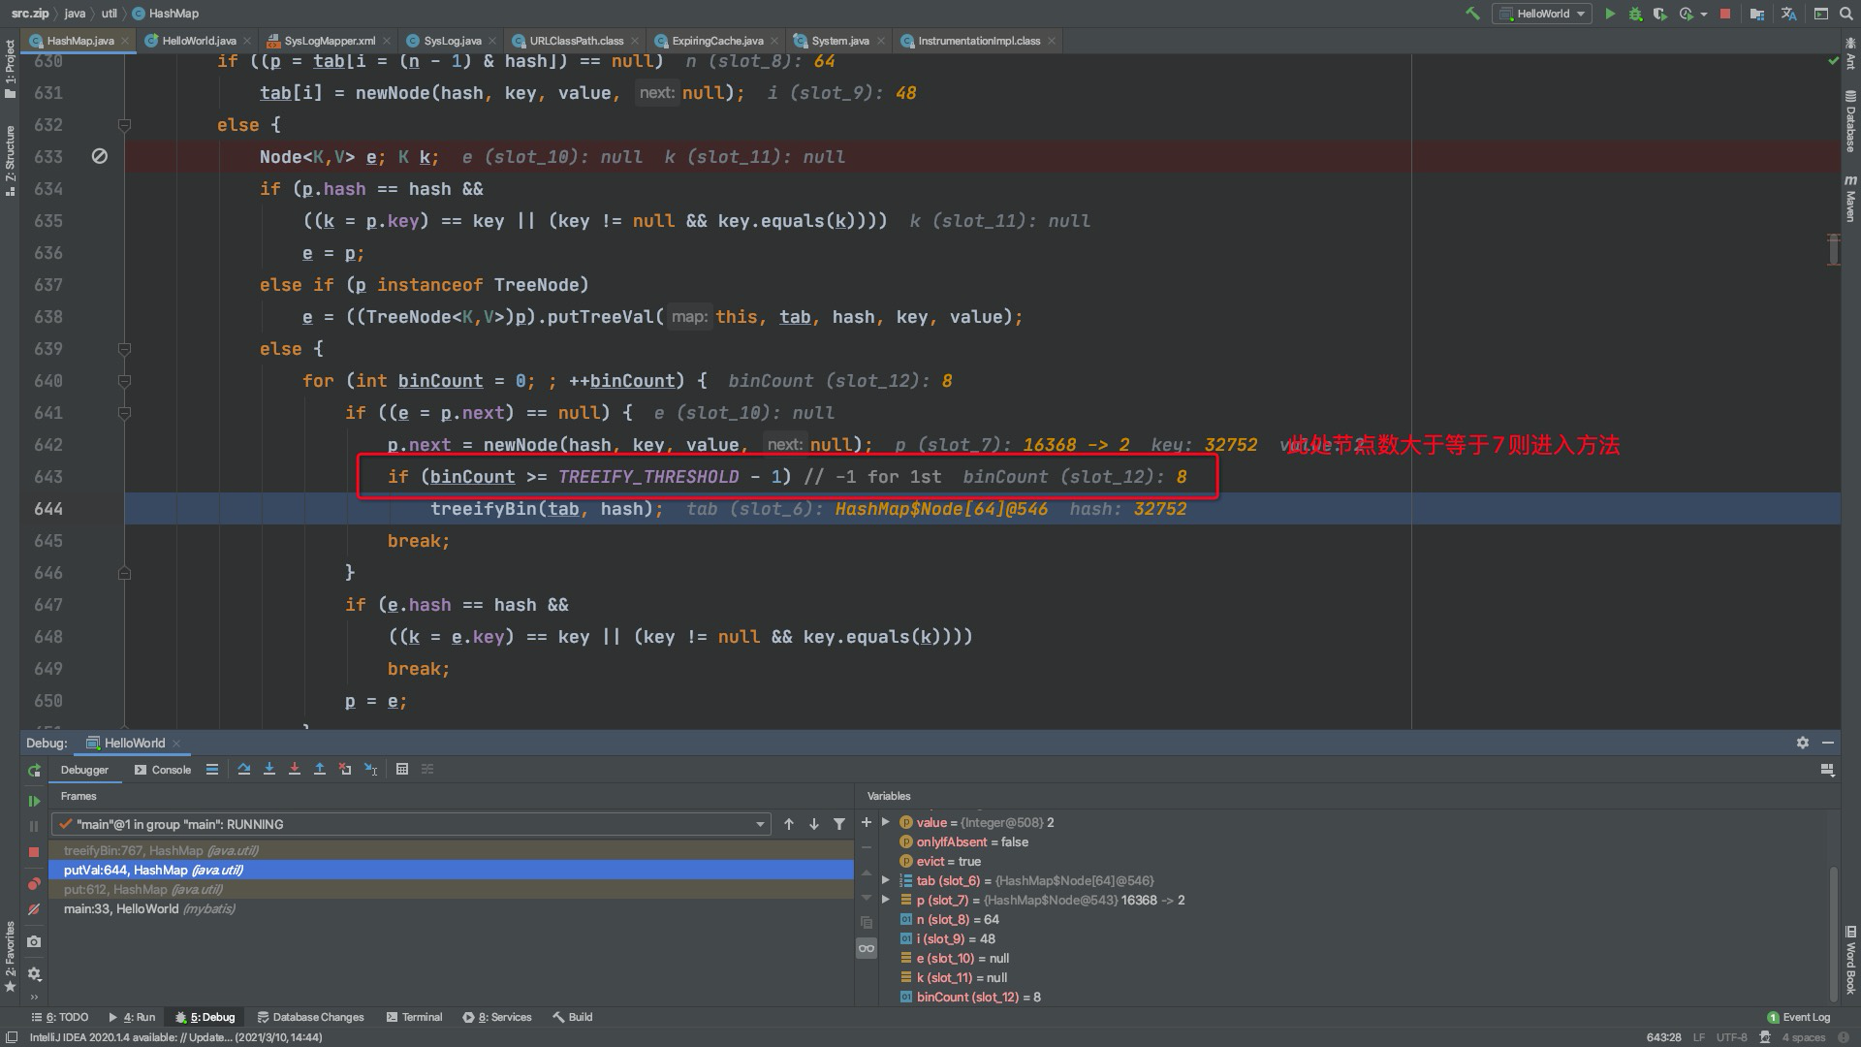Click Force Step Into red arrow icon
Image resolution: width=1861 pixels, height=1047 pixels.
[x=295, y=769]
